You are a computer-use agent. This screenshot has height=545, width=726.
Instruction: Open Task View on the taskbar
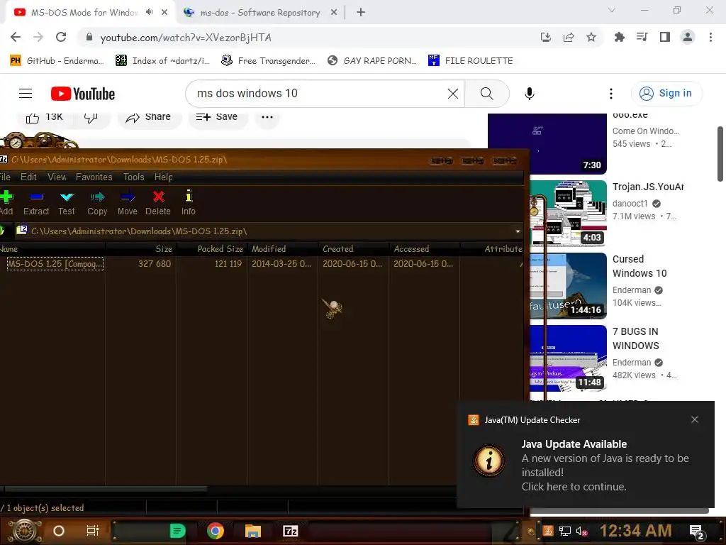93,531
